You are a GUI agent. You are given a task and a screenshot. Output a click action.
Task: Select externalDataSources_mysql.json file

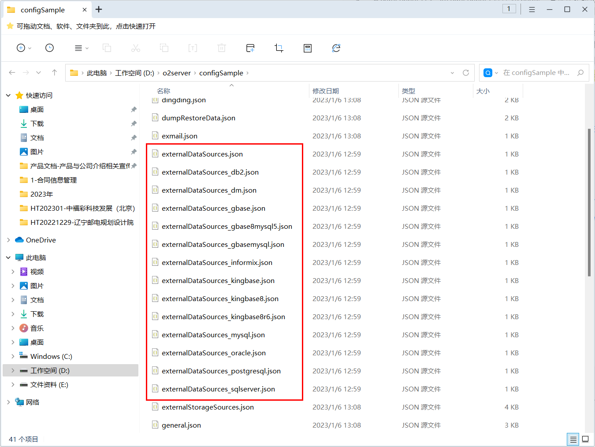[x=213, y=335]
